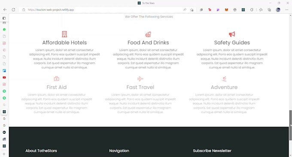Open the red extension icon in the toolbar

(210, 10)
